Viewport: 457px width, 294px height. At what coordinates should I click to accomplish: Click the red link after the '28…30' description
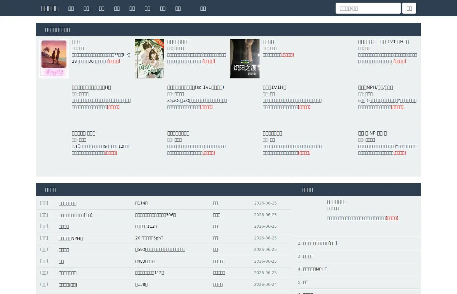pyautogui.click(x=114, y=61)
